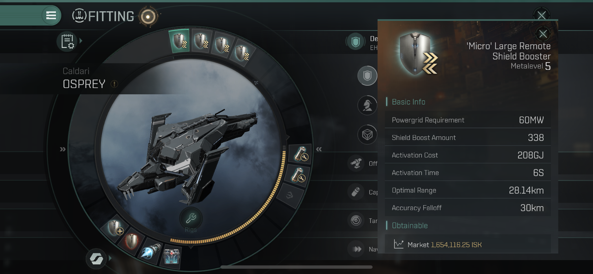Open the hamburger main menu
Image resolution: width=593 pixels, height=274 pixels.
51,15
